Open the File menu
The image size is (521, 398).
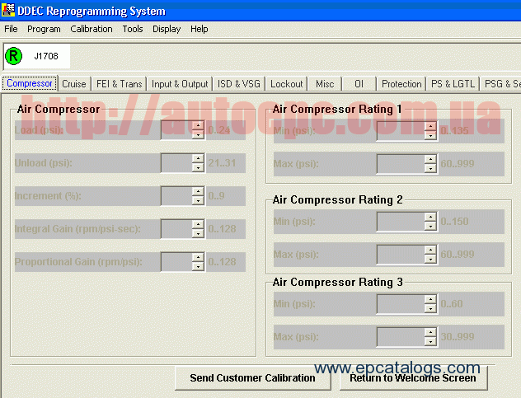[11, 29]
